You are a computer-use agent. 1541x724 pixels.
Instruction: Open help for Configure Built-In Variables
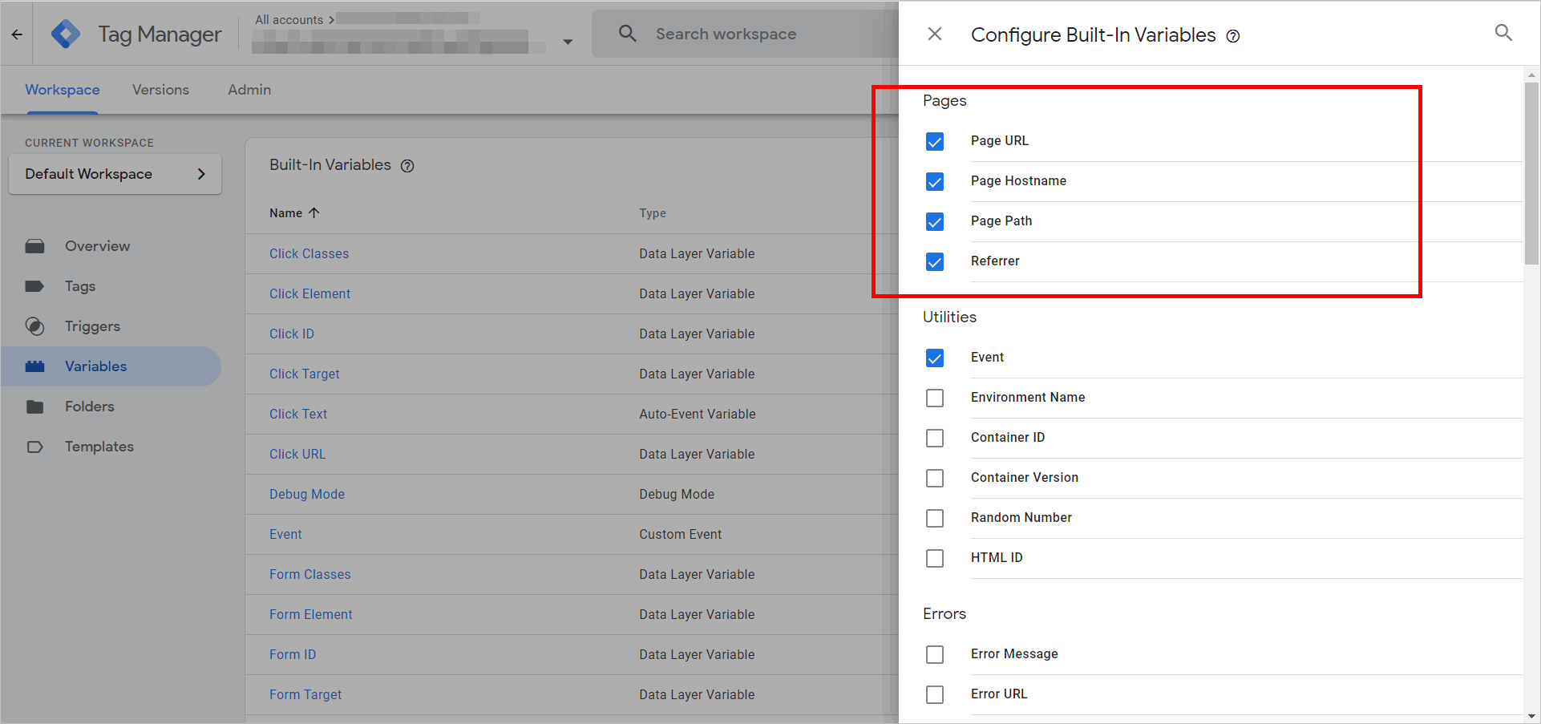(1233, 36)
